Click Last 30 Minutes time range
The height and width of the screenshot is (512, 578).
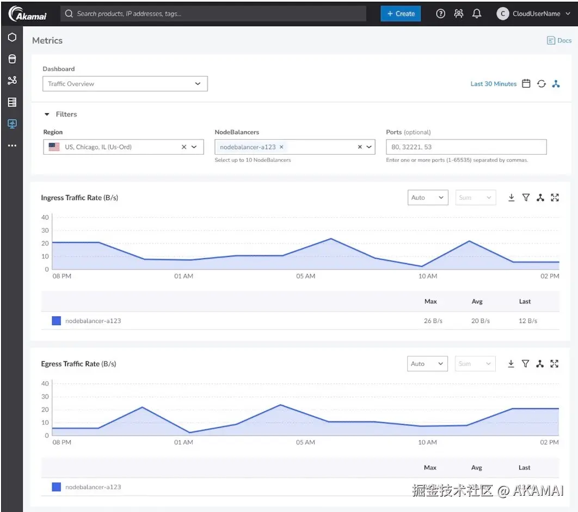point(493,84)
